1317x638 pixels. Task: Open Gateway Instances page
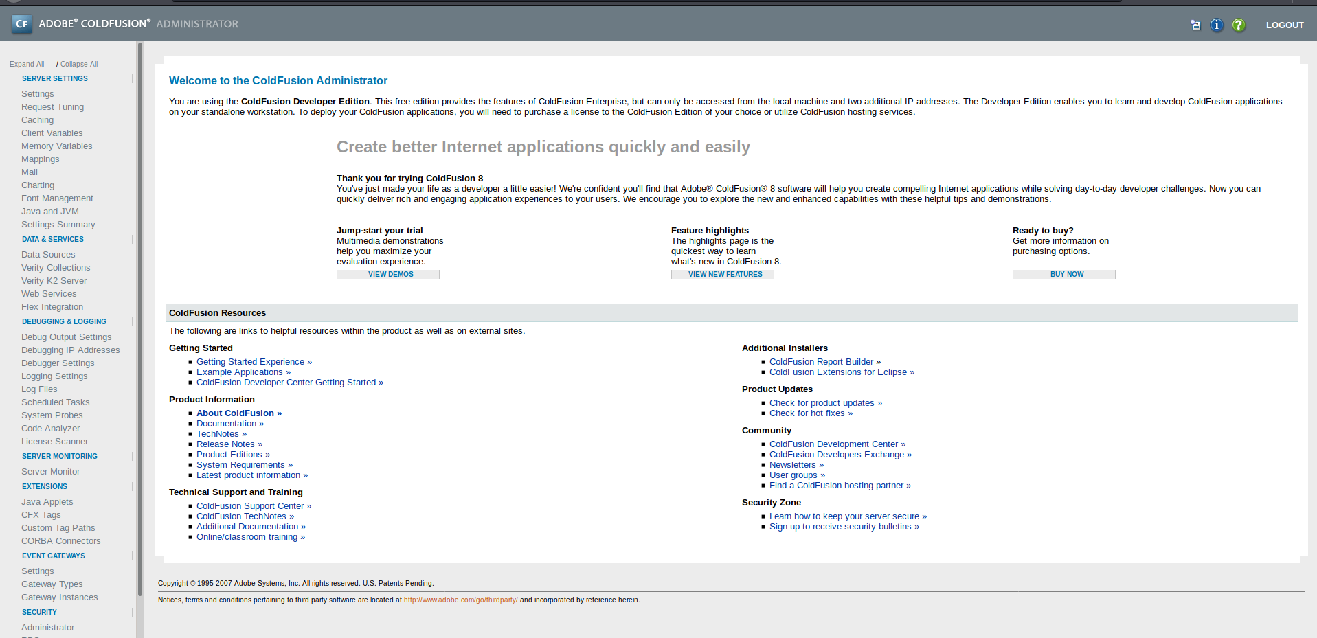pyautogui.click(x=59, y=597)
